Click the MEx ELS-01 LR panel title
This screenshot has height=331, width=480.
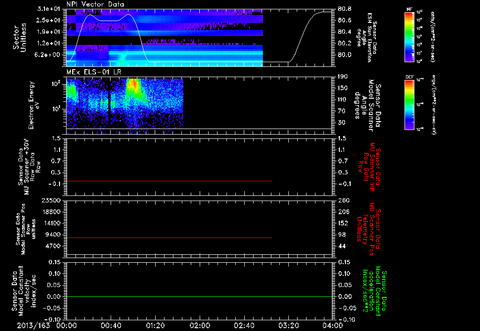94,72
